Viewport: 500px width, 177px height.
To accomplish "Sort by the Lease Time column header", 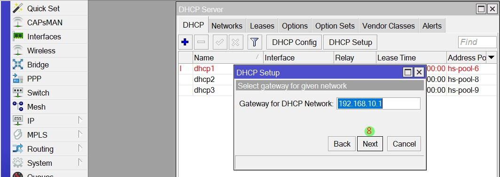I will tap(411, 58).
